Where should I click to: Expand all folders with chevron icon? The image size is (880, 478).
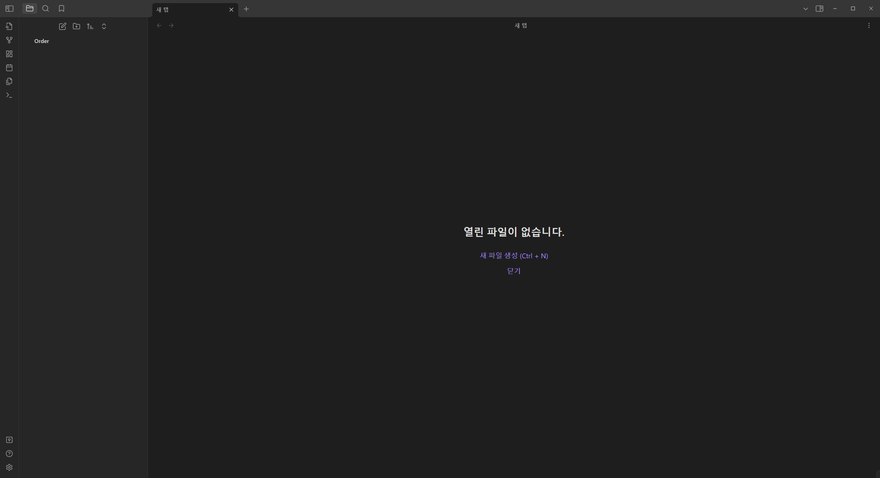point(104,26)
